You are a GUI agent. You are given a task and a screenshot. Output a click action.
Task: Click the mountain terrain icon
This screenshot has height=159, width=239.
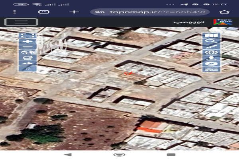(27, 63)
